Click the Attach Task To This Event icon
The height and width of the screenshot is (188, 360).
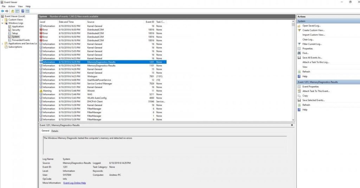pyautogui.click(x=299, y=91)
